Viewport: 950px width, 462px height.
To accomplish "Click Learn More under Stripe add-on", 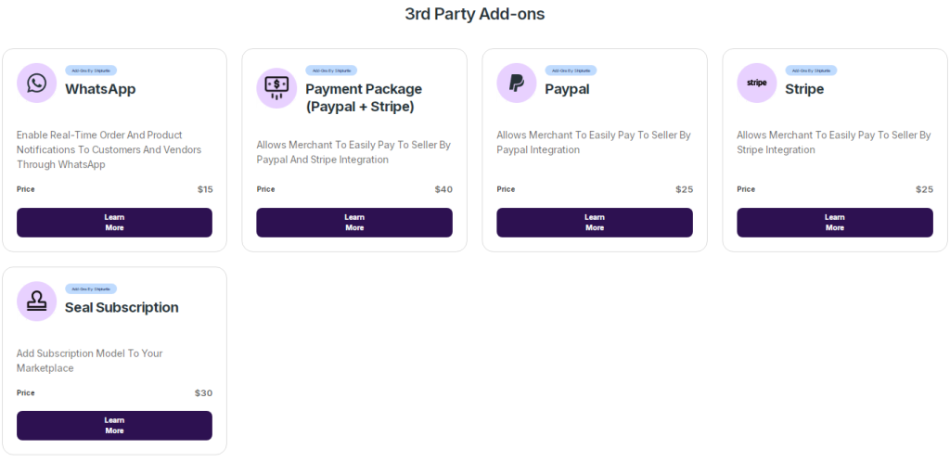I will [835, 223].
